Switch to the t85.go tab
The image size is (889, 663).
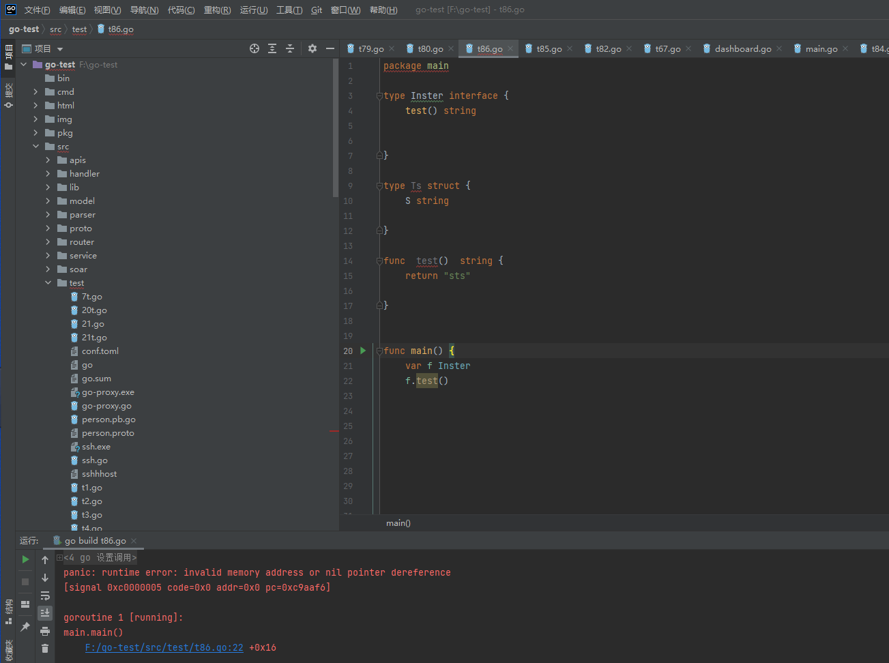coord(549,48)
